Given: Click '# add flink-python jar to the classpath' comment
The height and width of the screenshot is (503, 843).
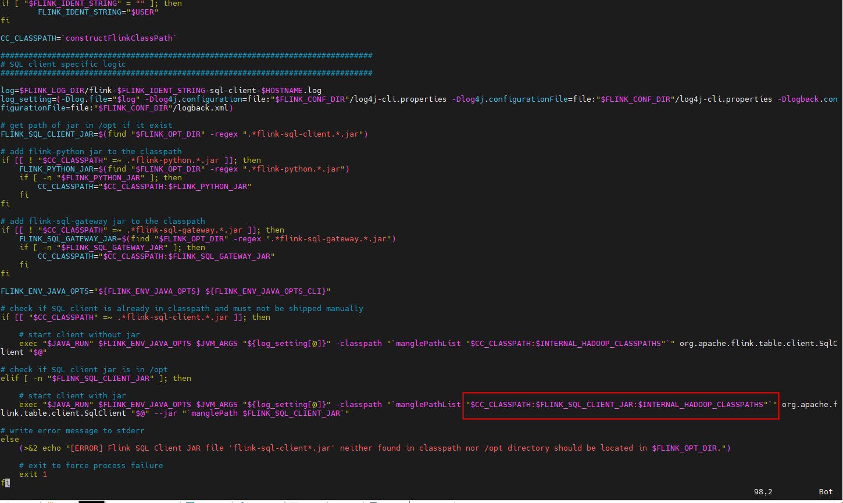Looking at the screenshot, I should click(x=91, y=151).
